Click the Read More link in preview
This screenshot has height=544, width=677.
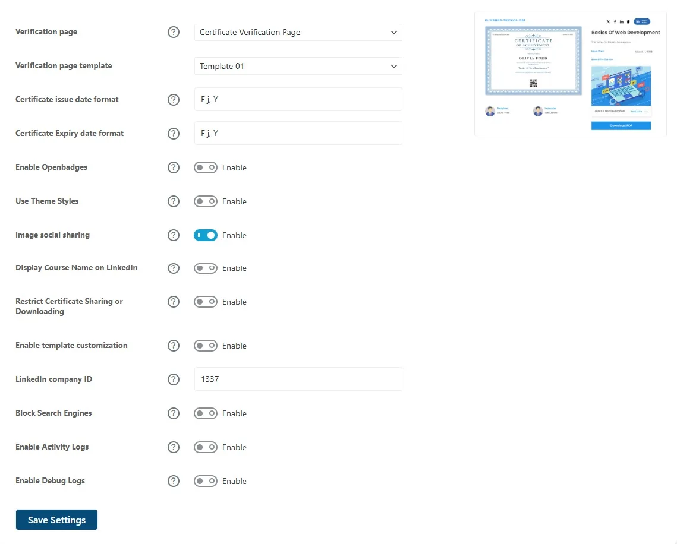tap(636, 112)
